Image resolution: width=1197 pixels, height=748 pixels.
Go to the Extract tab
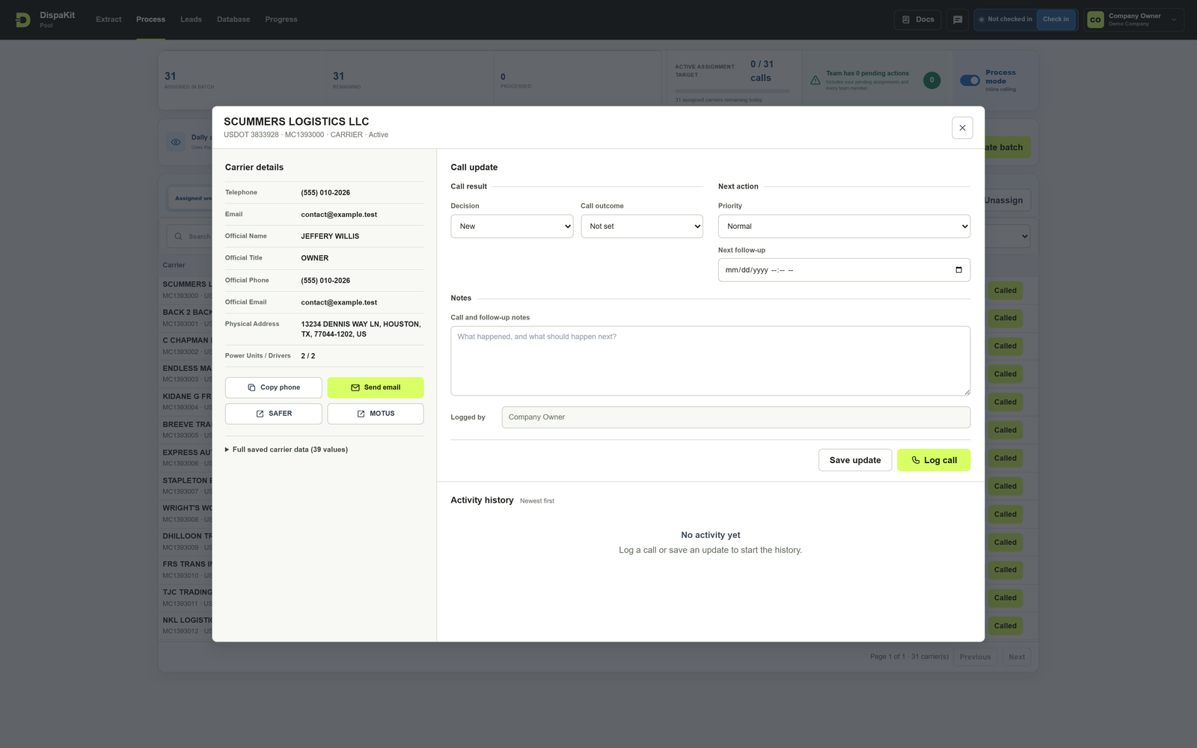108,19
